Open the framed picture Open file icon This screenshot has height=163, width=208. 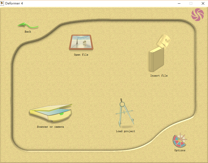pyautogui.click(x=81, y=42)
